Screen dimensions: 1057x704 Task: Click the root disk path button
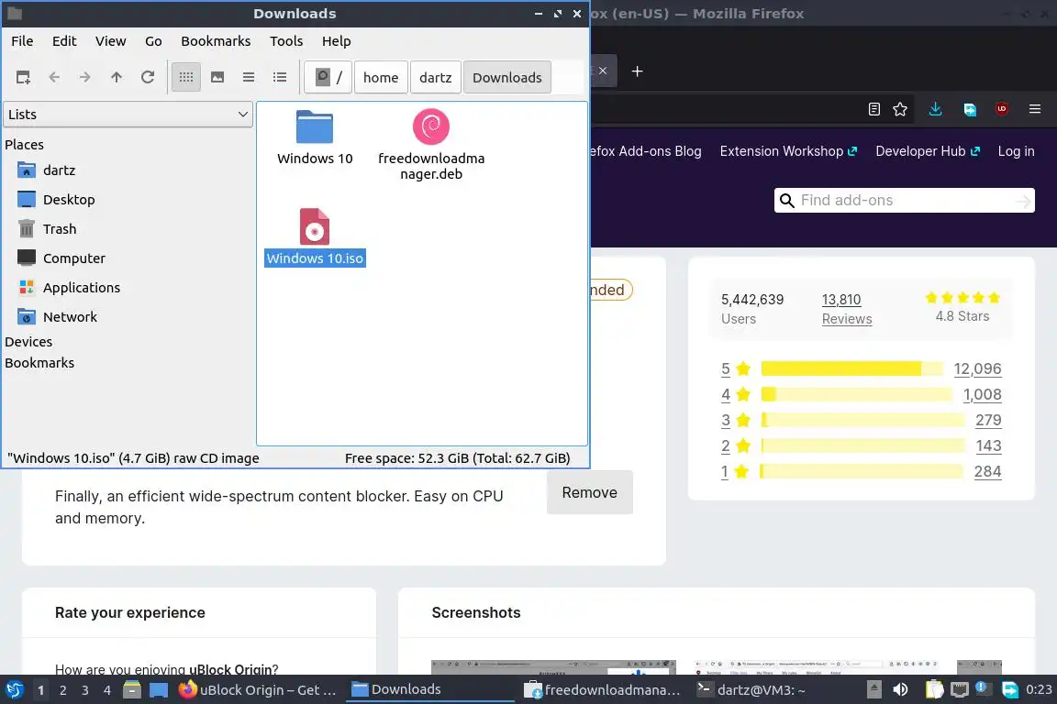[328, 78]
